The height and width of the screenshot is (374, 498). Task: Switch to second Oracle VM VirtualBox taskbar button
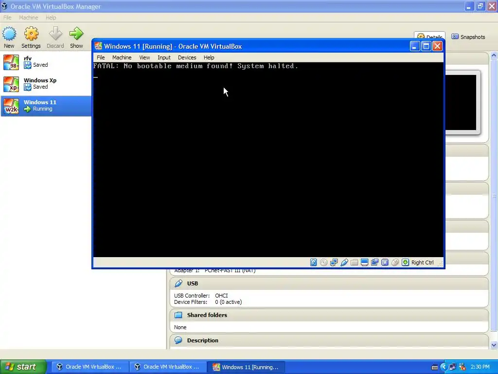pyautogui.click(x=167, y=367)
